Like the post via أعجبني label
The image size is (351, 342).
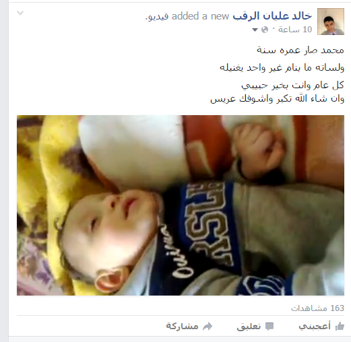[315, 327]
